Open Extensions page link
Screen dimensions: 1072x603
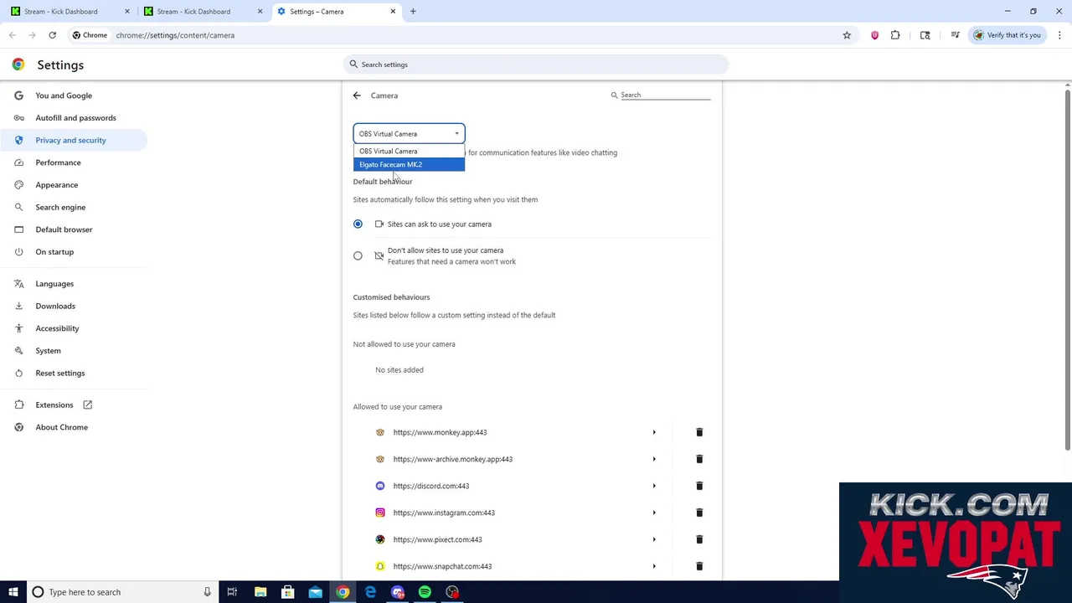coord(74,405)
